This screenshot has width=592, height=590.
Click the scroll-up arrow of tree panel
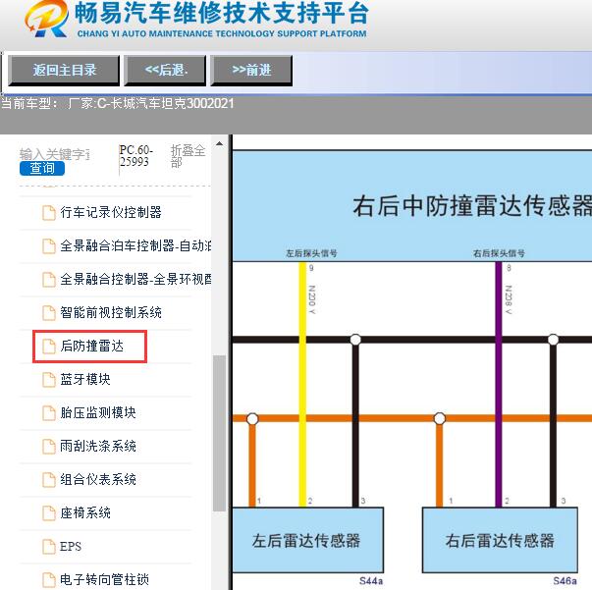click(219, 144)
